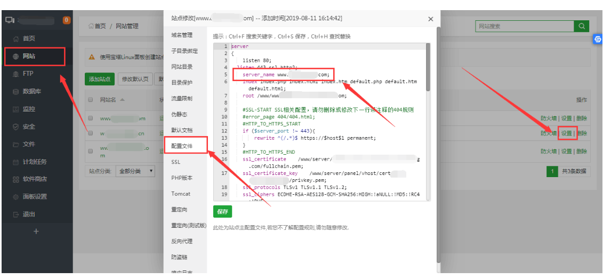
Task: Click the green 保存 button
Action: [222, 212]
